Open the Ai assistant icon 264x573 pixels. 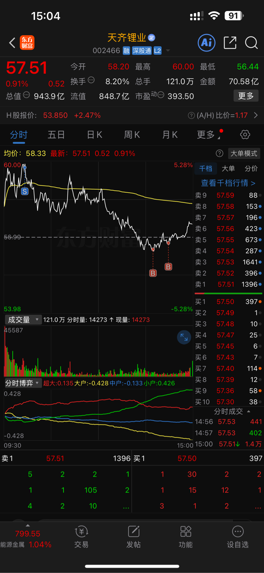pyautogui.click(x=207, y=43)
